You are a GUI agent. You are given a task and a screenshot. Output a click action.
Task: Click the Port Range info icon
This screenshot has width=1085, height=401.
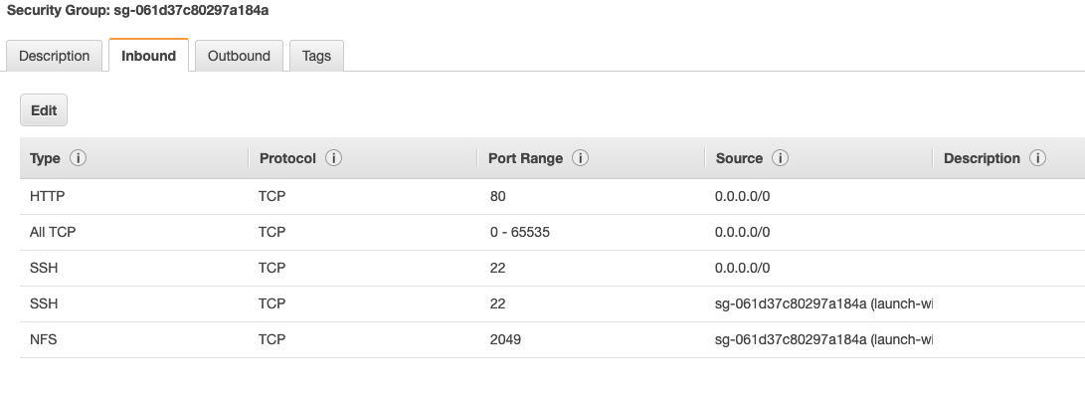(x=580, y=159)
